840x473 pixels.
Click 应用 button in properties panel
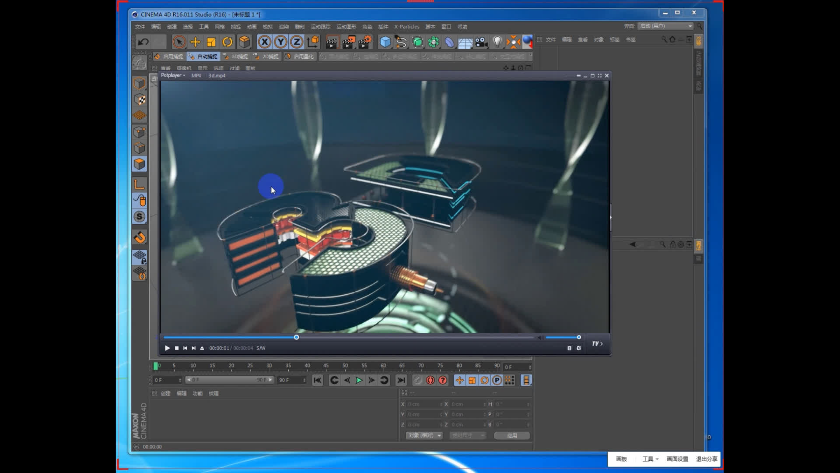[510, 435]
